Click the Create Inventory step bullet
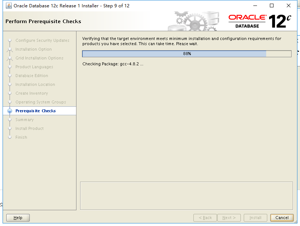The height and width of the screenshot is (226, 300). click(x=10, y=93)
